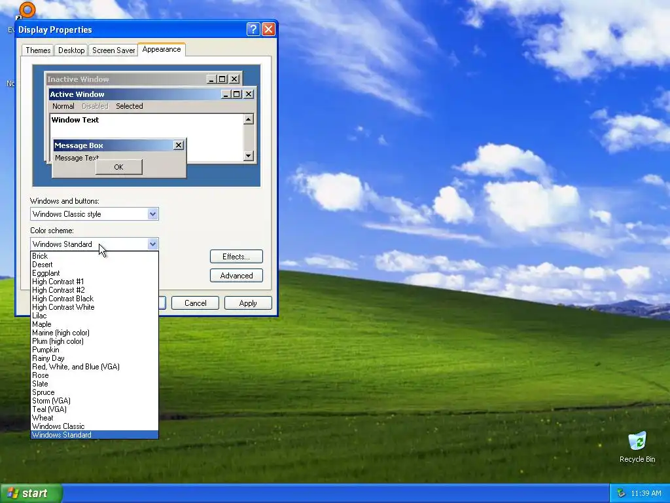
Task: Click the preview scrollbar up arrow
Action: tap(248, 119)
